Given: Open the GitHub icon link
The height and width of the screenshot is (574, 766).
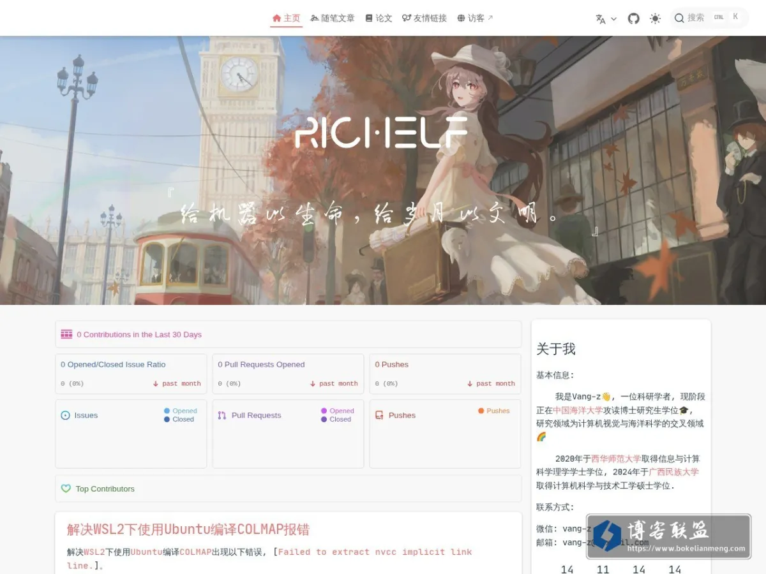Looking at the screenshot, I should (633, 18).
